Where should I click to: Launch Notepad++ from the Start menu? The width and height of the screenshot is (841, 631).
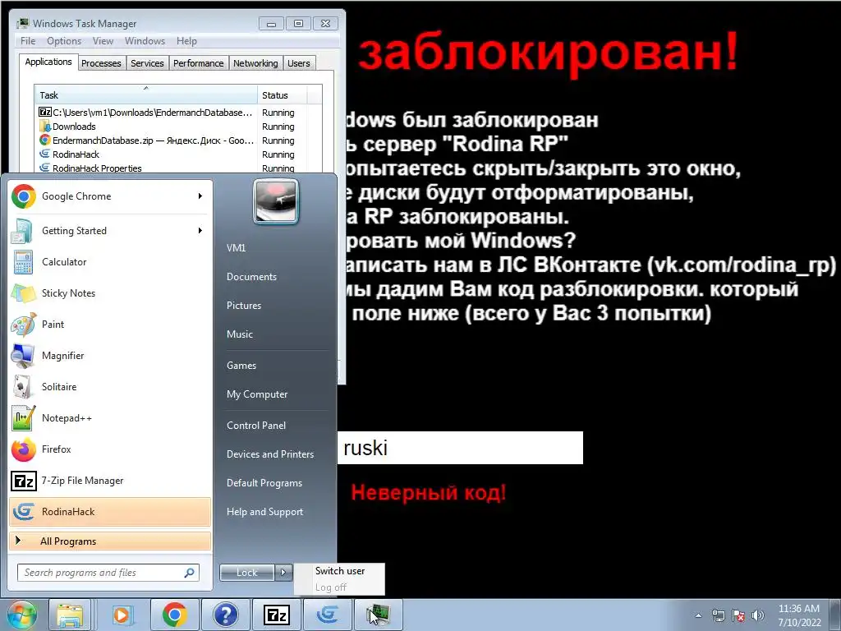pyautogui.click(x=110, y=418)
